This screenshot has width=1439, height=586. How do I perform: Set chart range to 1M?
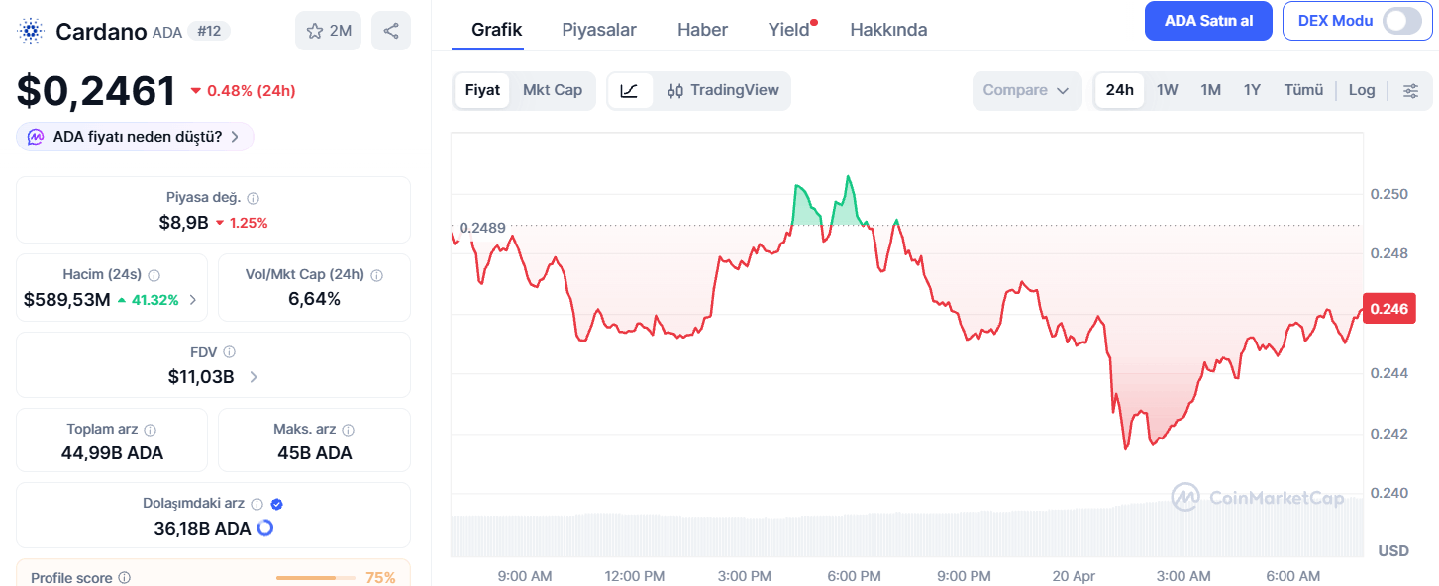tap(1210, 90)
